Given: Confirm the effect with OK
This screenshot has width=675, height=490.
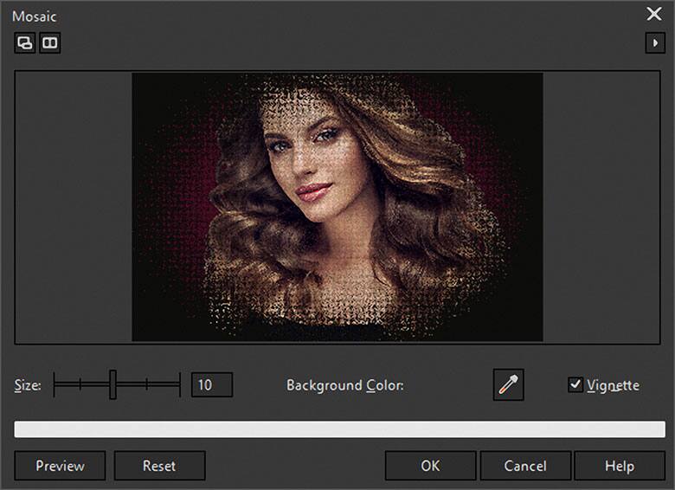Looking at the screenshot, I should (430, 466).
